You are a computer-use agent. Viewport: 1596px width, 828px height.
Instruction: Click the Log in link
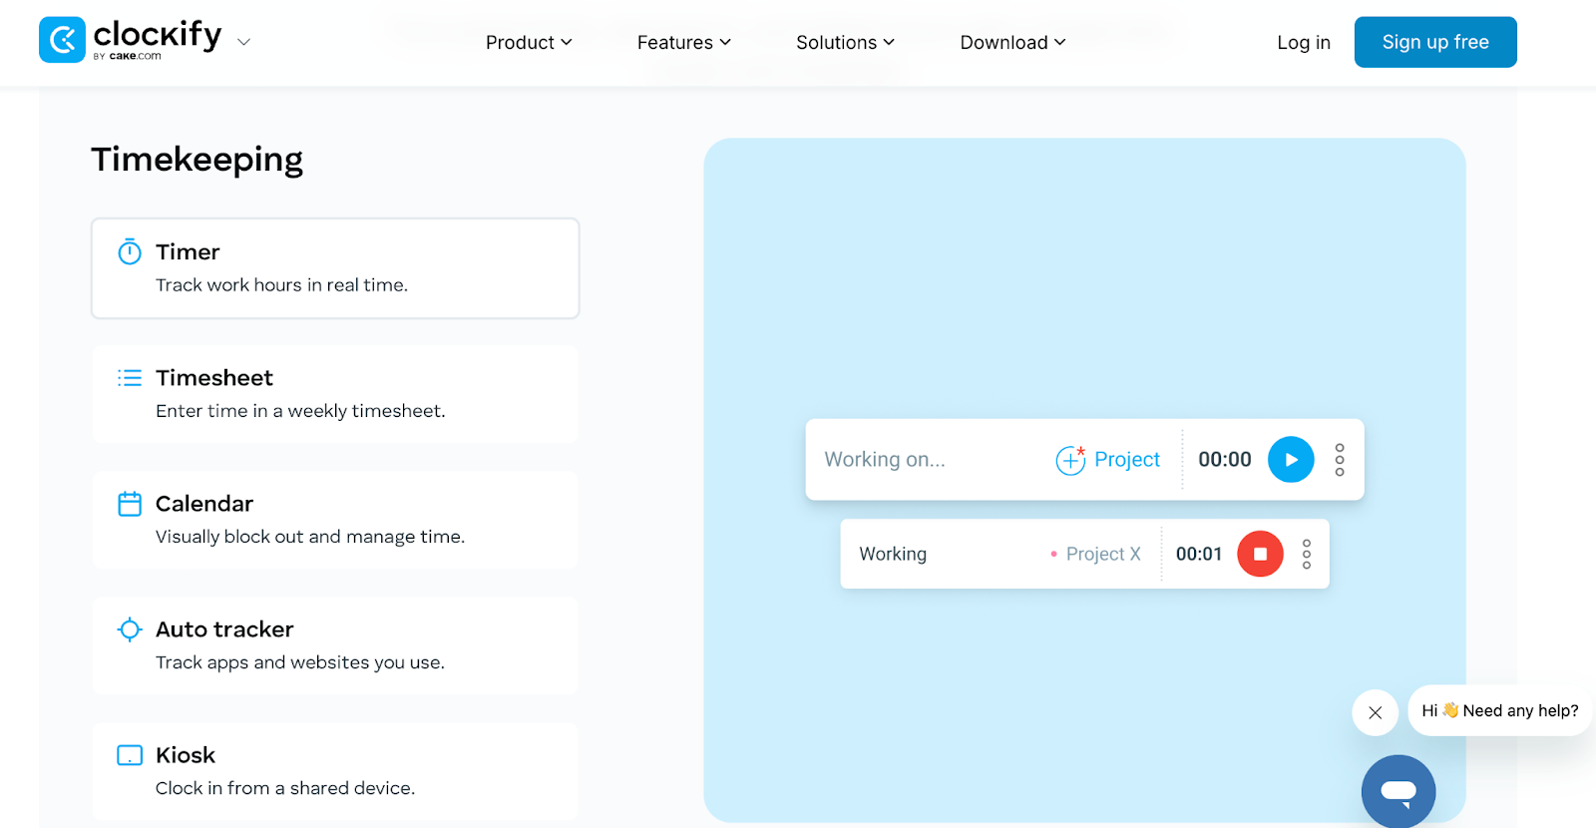[x=1303, y=42]
